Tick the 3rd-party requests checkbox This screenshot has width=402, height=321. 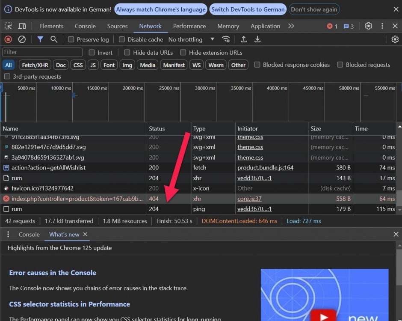coord(7,77)
